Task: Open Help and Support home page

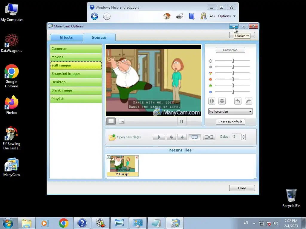Action: tap(167, 16)
